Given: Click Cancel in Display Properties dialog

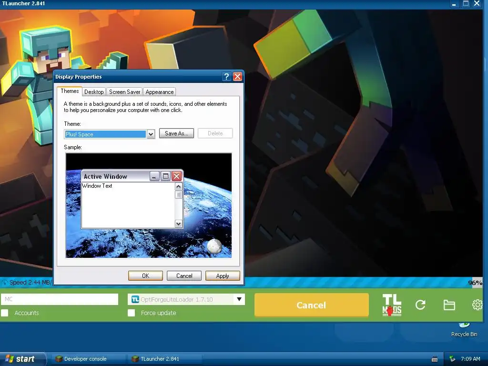Looking at the screenshot, I should [x=184, y=276].
